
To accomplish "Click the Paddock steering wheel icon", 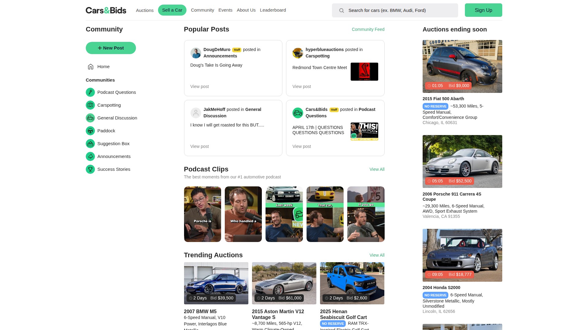I will coord(90,131).
